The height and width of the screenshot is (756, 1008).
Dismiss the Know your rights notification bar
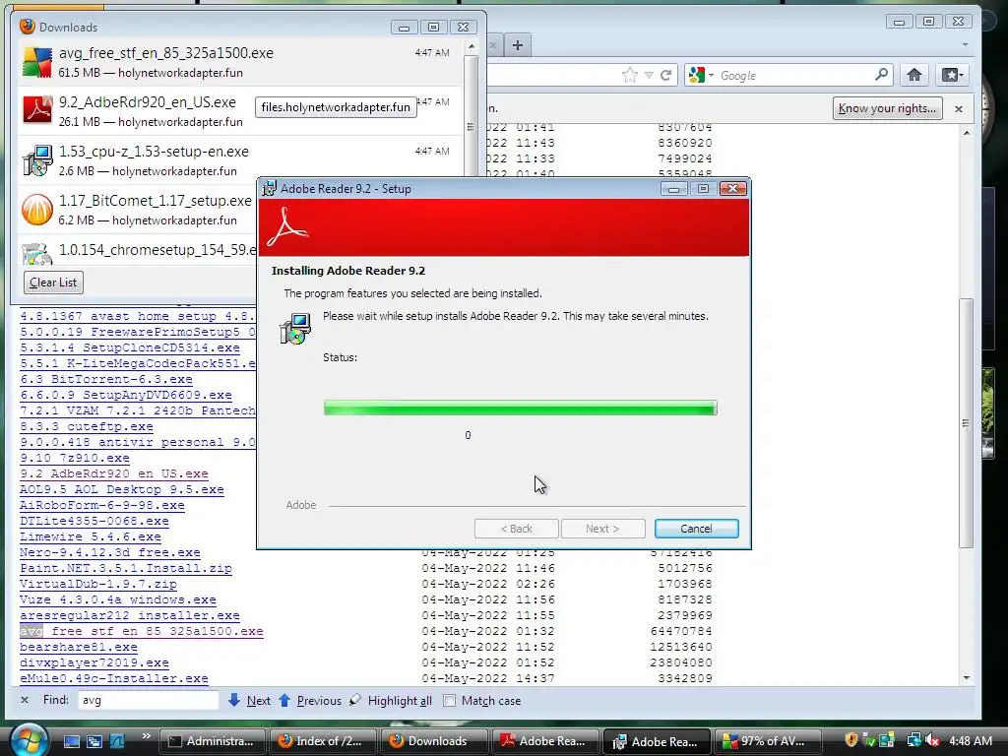(959, 108)
